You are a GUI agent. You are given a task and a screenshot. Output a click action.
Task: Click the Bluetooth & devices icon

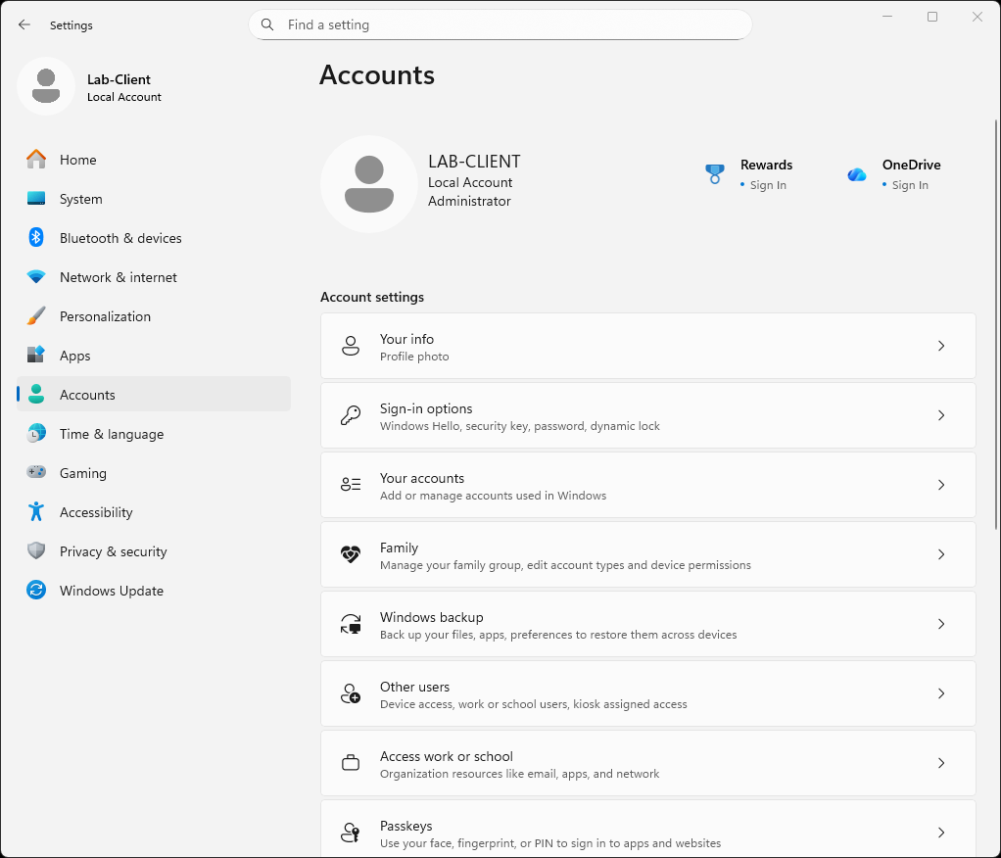click(35, 238)
